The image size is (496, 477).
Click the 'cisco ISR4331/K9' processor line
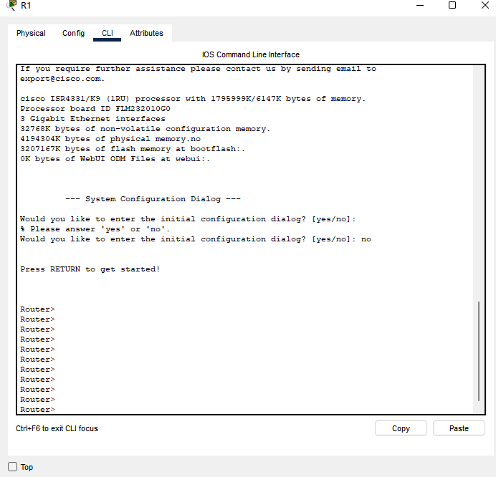[193, 99]
